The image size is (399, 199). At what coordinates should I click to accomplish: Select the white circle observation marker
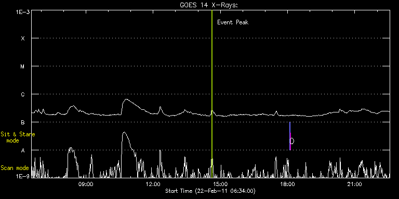[x=292, y=141]
